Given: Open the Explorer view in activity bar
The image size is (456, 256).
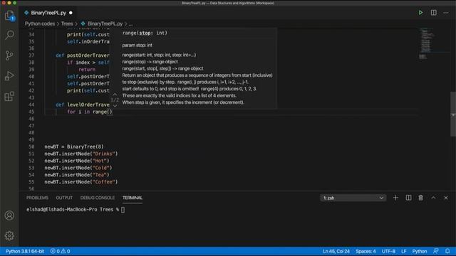Looking at the screenshot, I should 9,16.
